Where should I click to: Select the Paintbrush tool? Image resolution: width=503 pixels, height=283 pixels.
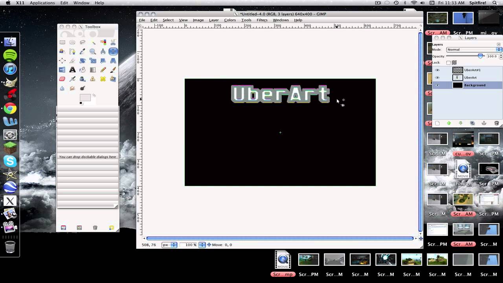(x=113, y=70)
